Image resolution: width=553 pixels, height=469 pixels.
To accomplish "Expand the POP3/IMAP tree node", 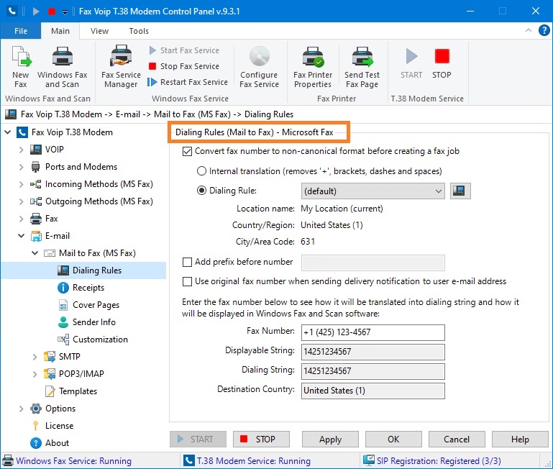I will pos(35,374).
